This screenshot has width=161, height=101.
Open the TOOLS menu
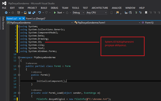click(76, 8)
